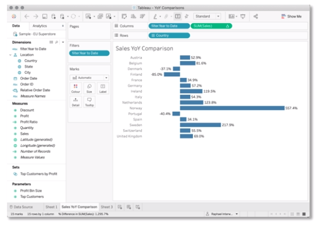Click the Group Members paperclip icon
This screenshot has width=322, height=229.
click(x=166, y=16)
